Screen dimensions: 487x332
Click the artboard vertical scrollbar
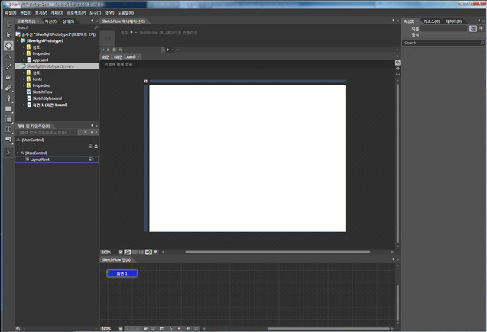398,163
